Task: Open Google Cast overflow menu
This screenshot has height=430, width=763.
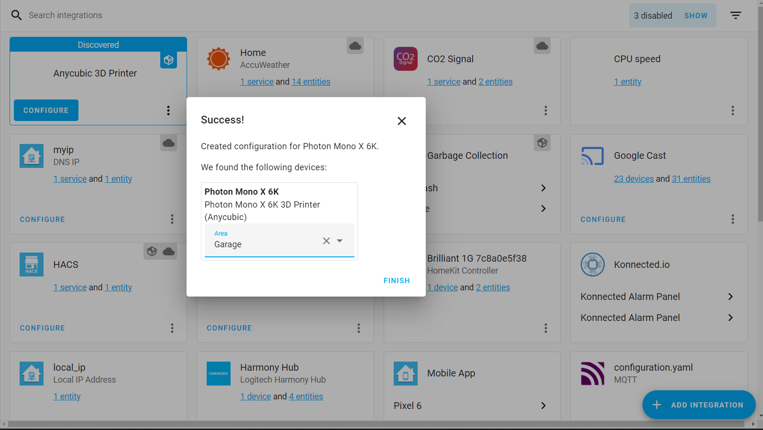Action: (x=733, y=219)
